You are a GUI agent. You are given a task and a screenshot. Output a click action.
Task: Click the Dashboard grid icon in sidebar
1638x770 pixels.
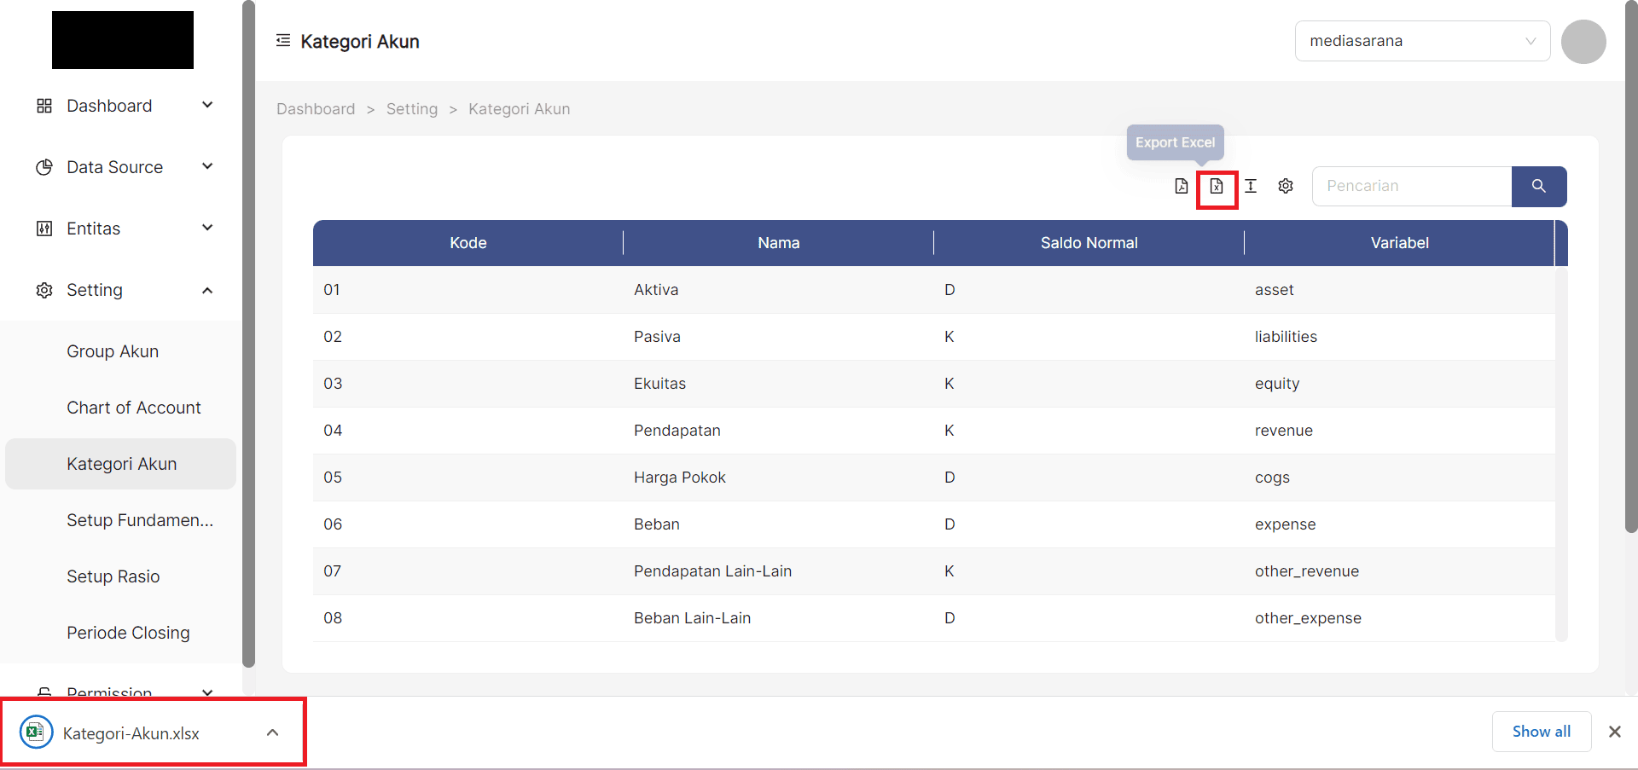pos(44,105)
